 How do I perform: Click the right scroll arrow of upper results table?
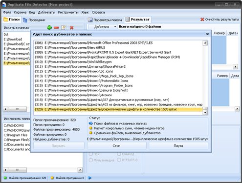[x=235, y=66]
